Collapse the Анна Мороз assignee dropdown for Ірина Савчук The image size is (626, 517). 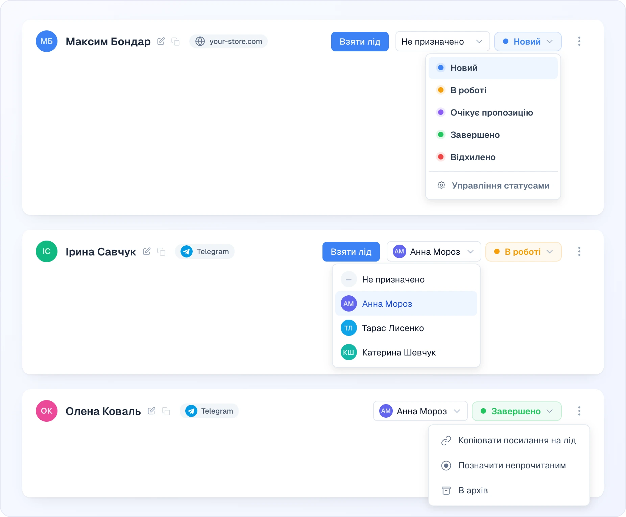click(434, 252)
